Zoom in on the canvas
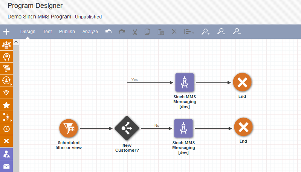 click(221, 32)
